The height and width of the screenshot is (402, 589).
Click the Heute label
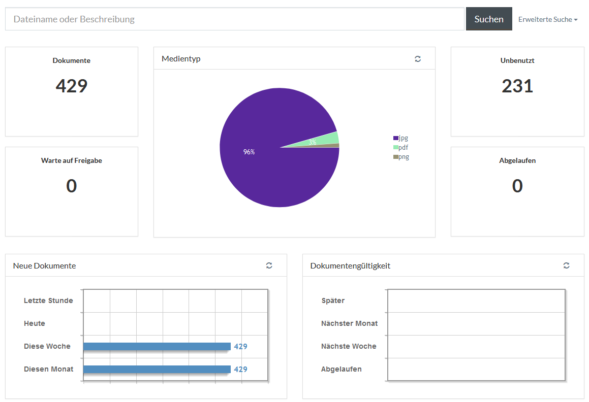(x=35, y=323)
